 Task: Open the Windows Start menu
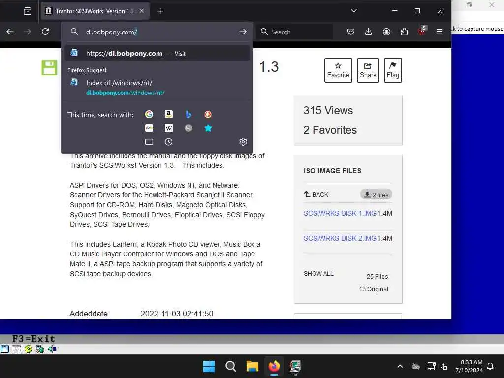point(209,366)
